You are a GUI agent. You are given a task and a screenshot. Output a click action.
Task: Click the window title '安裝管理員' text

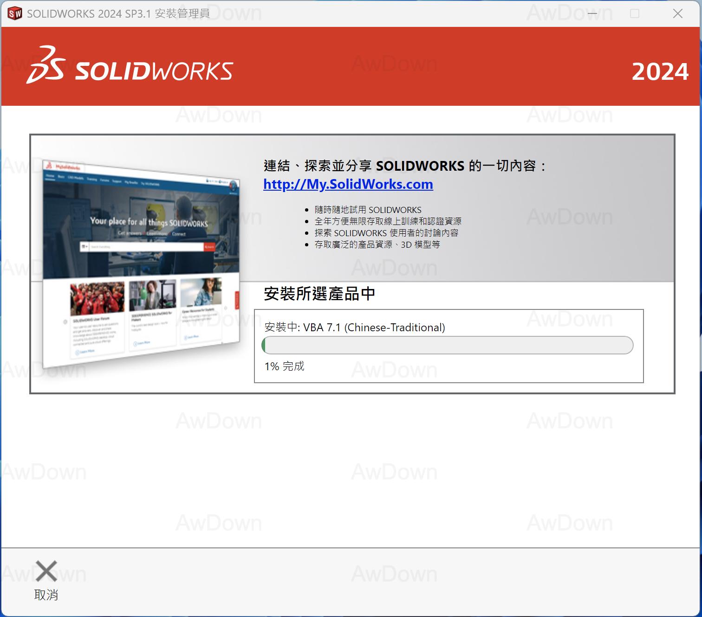(182, 13)
